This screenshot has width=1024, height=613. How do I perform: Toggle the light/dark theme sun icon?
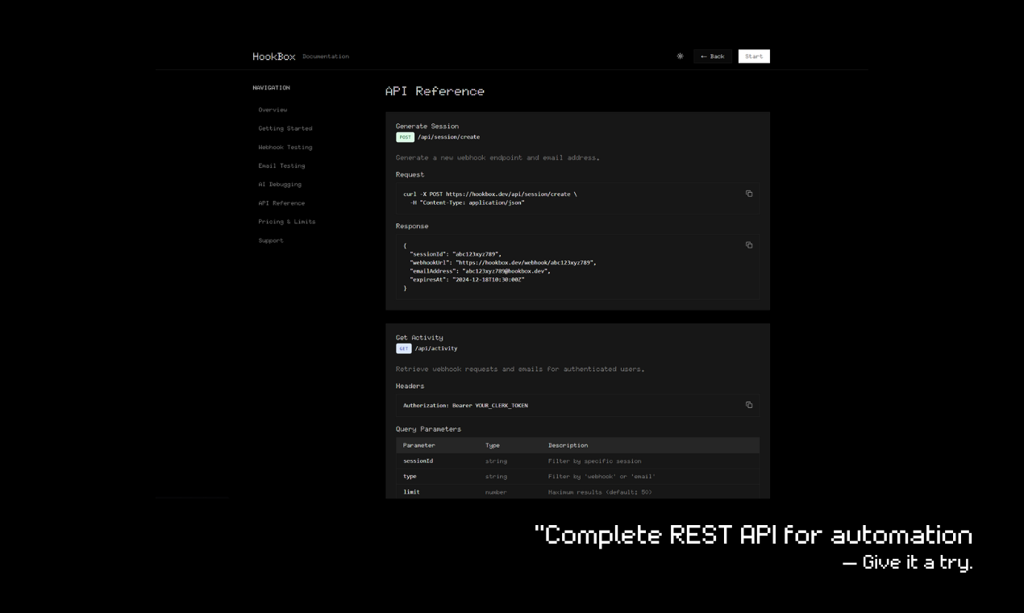[680, 56]
